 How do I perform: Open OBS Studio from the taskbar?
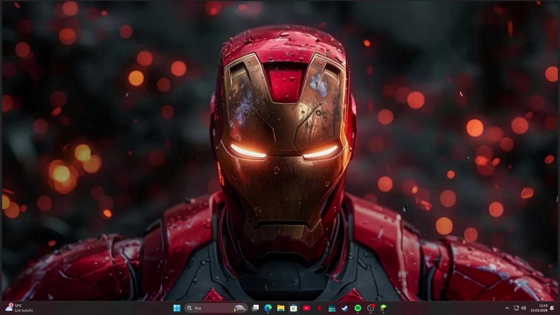pos(371,308)
